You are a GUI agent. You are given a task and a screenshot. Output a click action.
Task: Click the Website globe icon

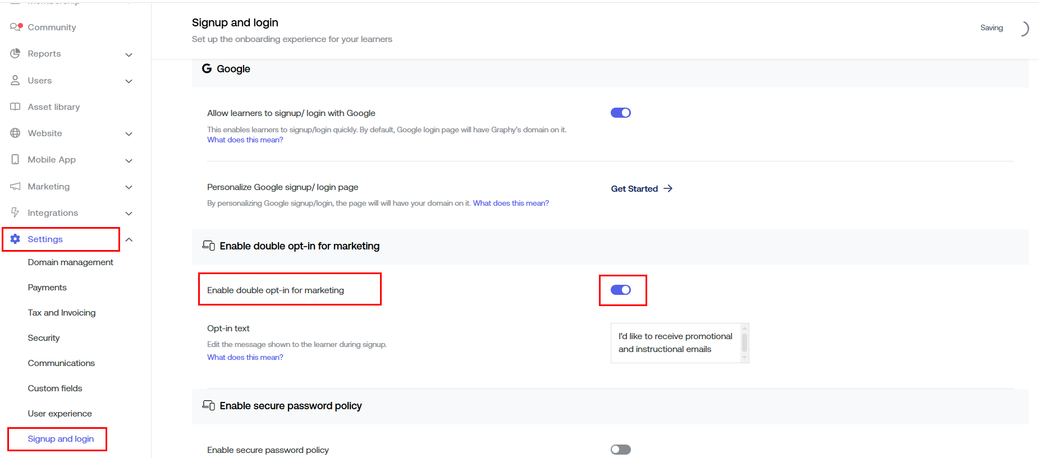pos(15,133)
